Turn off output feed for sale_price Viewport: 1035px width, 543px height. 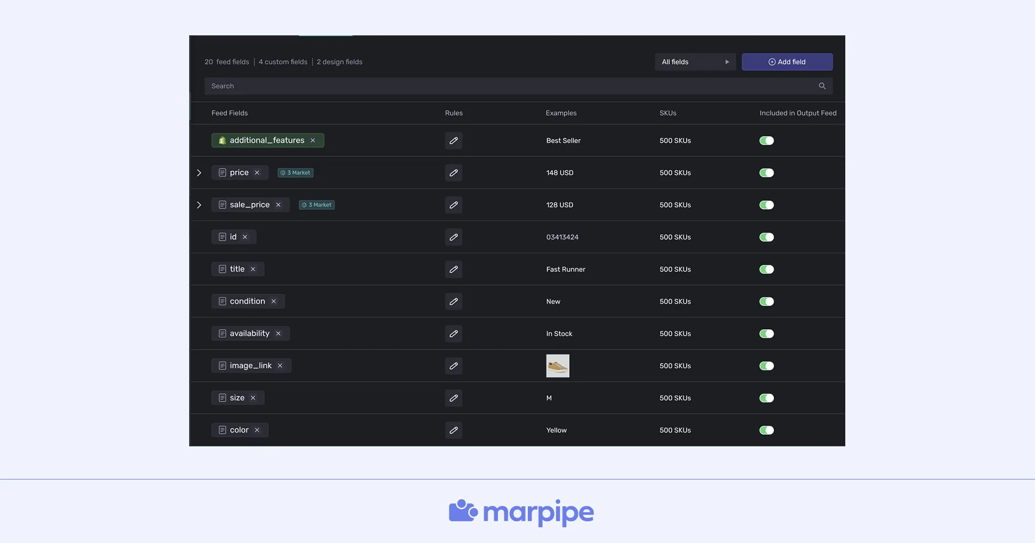click(x=766, y=205)
